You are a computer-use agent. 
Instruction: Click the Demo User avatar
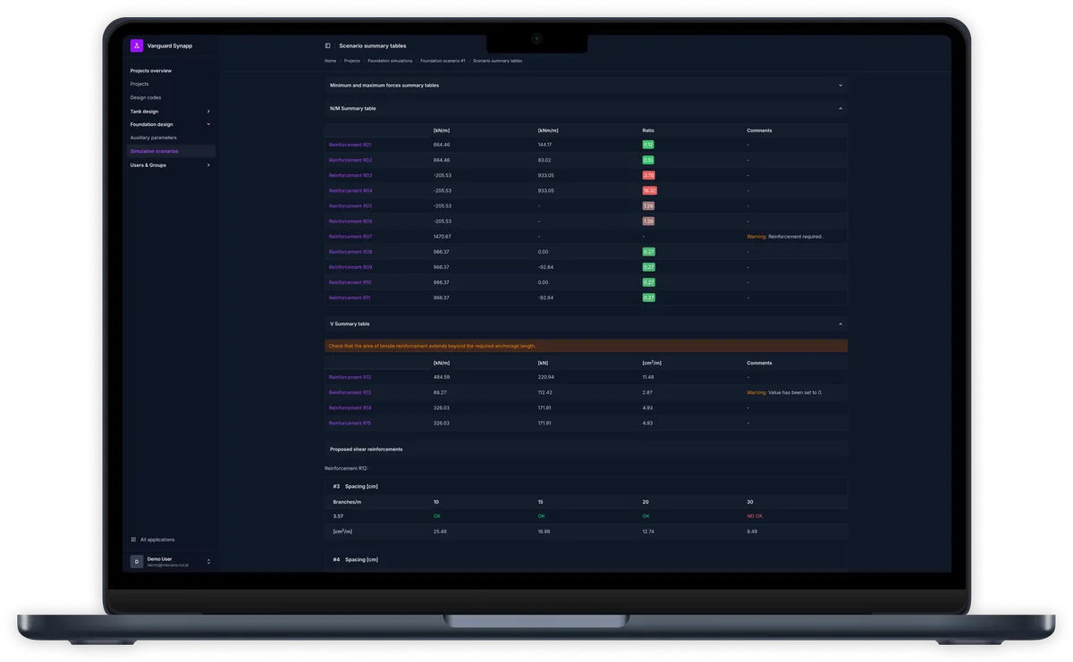137,561
